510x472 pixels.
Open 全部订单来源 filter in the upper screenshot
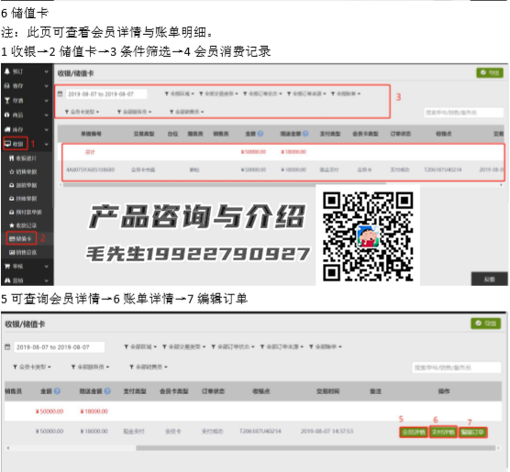pos(306,93)
